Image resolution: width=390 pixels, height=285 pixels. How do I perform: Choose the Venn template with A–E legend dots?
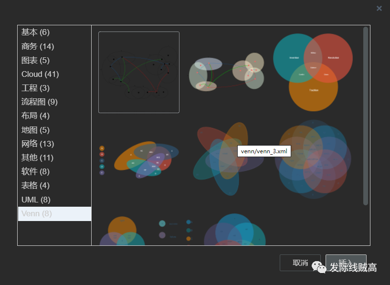139,160
